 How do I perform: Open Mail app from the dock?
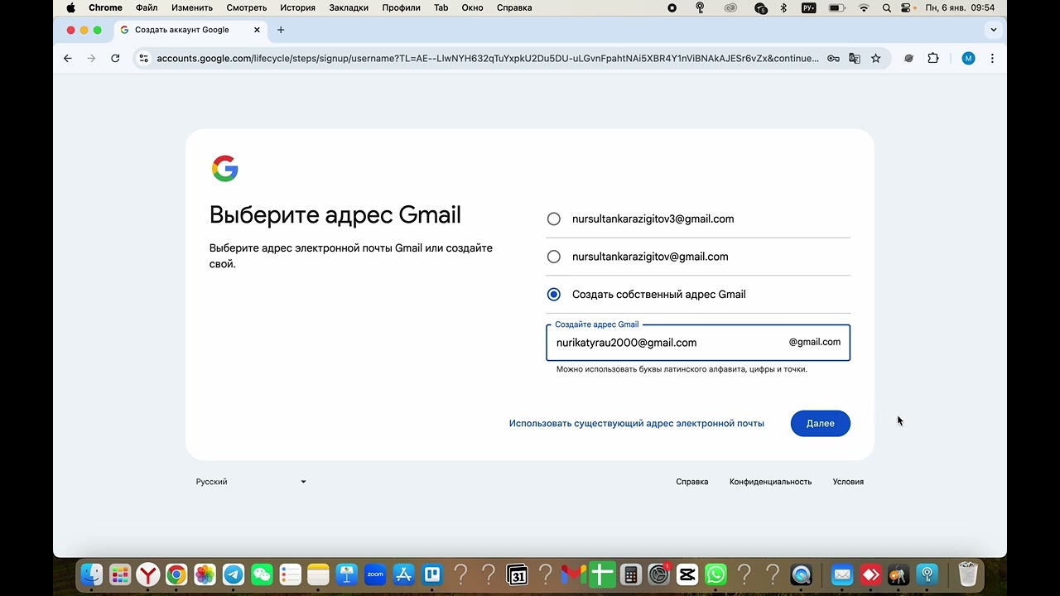pos(842,574)
